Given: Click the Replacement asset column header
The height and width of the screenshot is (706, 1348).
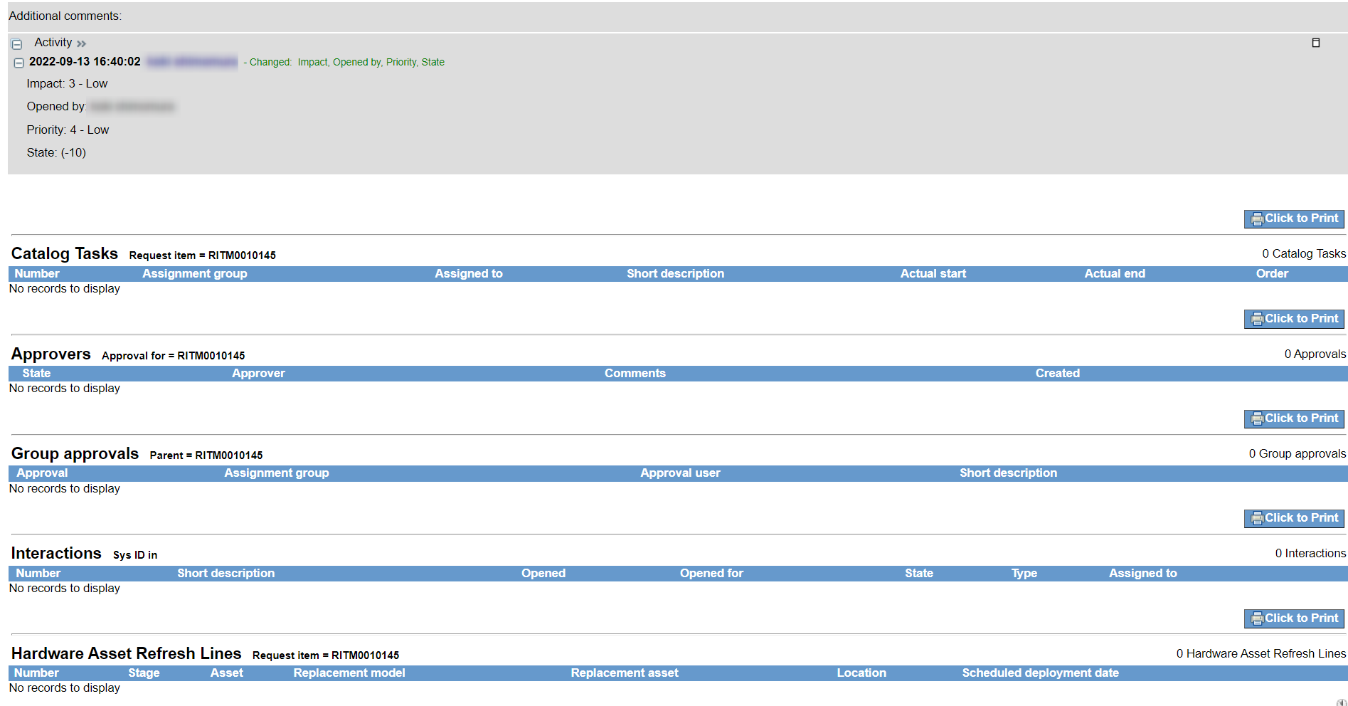Looking at the screenshot, I should 625,673.
